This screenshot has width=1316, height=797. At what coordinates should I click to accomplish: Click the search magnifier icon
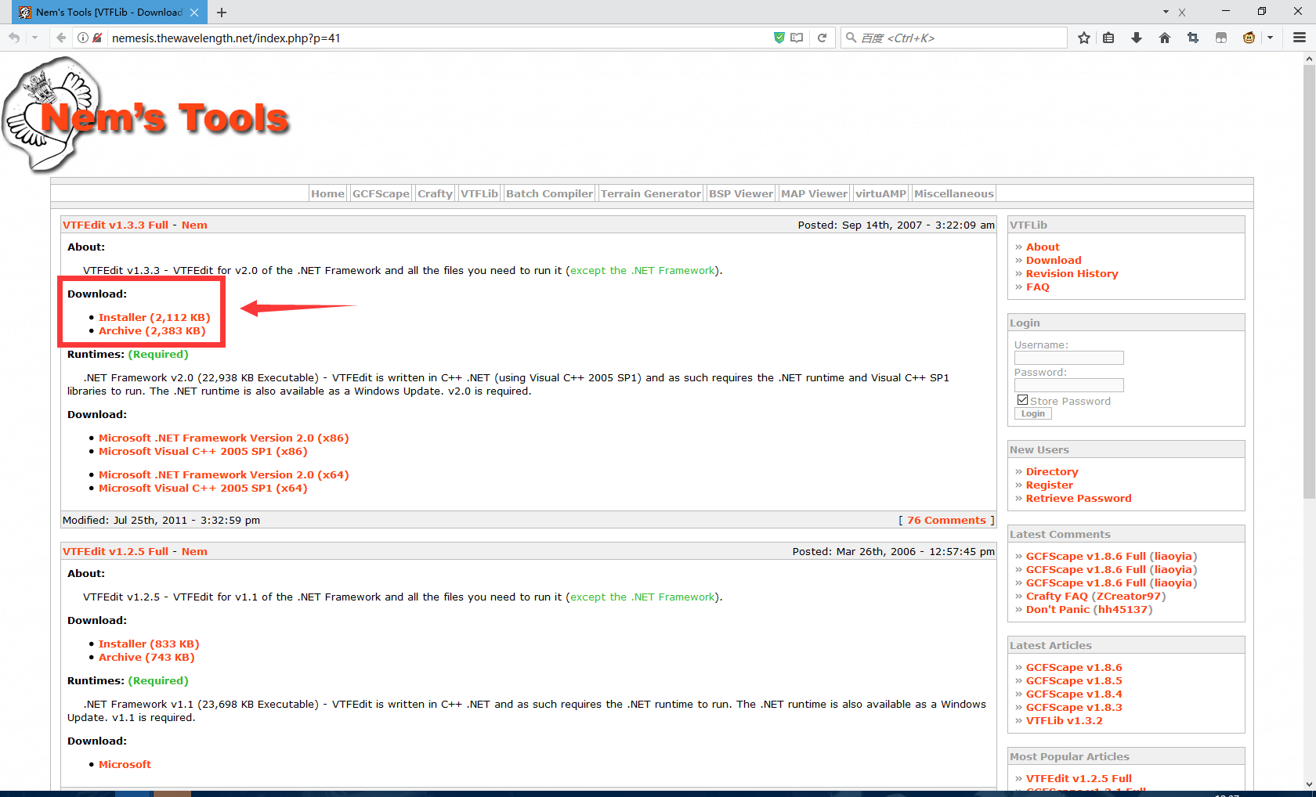(851, 38)
